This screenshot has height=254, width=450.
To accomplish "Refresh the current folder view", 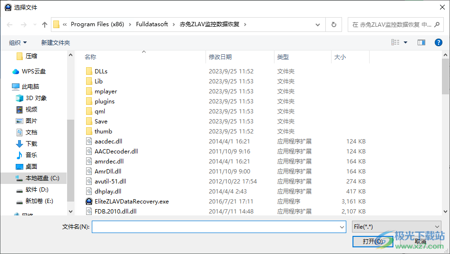I will 334,24.
